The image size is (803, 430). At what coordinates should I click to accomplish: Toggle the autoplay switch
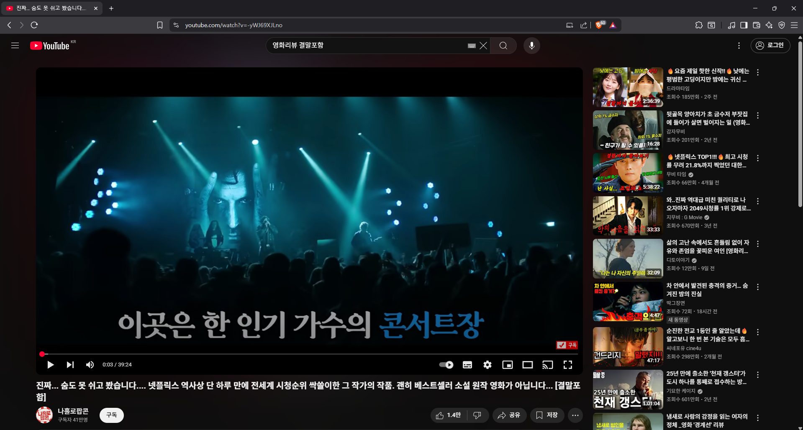pyautogui.click(x=446, y=365)
